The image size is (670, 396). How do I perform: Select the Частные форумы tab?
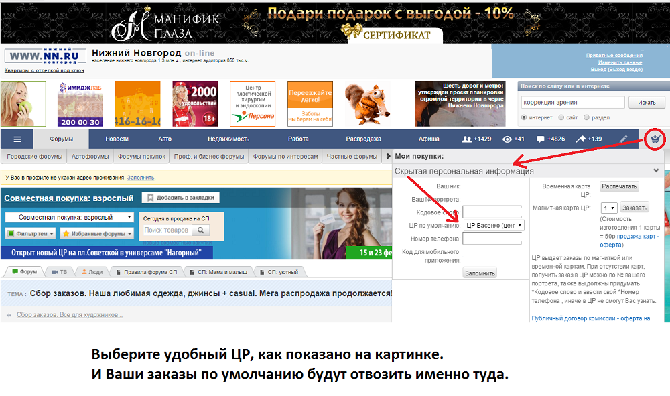point(352,157)
